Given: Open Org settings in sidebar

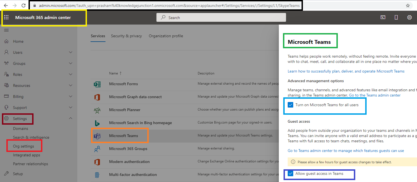Looking at the screenshot, I should (24, 146).
